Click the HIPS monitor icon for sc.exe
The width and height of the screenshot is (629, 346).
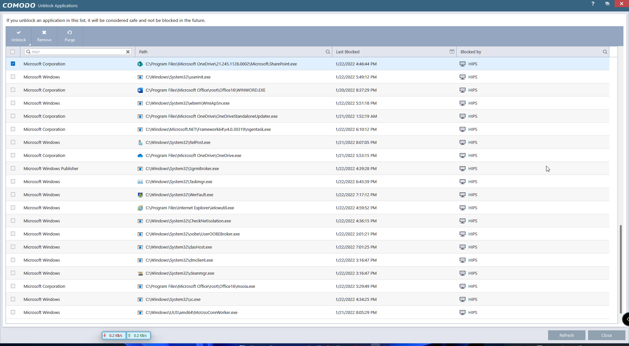[x=463, y=300]
